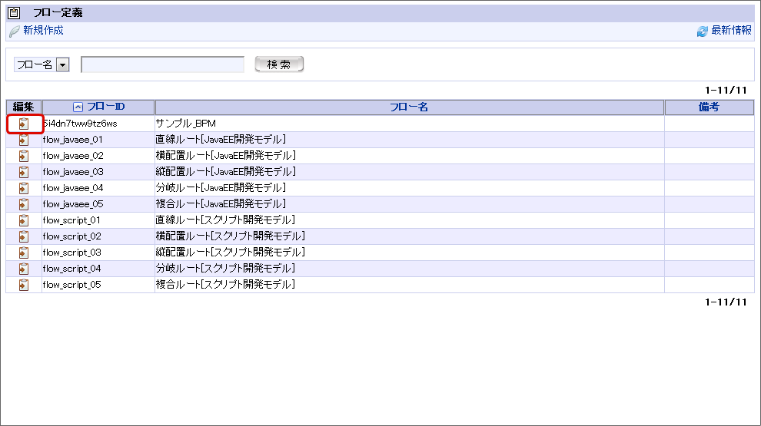This screenshot has height=426, width=761.
Task: Open edit icon for flow_javaee_01
Action: point(23,140)
